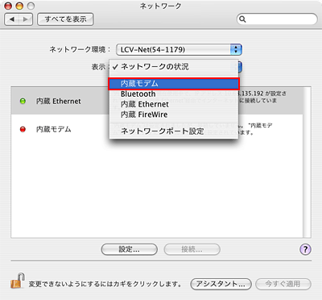Click the 設定... button

click(129, 249)
